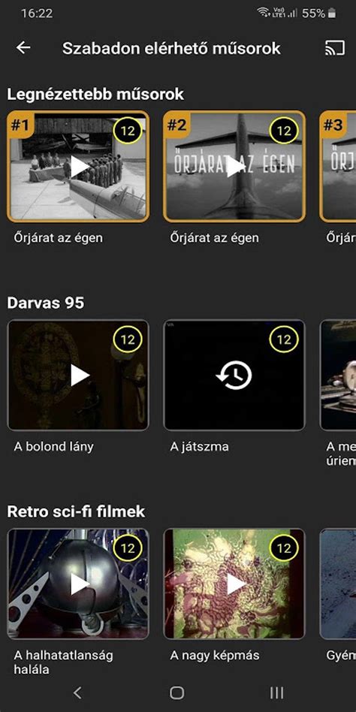Open the partially visible #3 ranked thumbnail
Screen dimensions: 356x712
tap(338, 166)
